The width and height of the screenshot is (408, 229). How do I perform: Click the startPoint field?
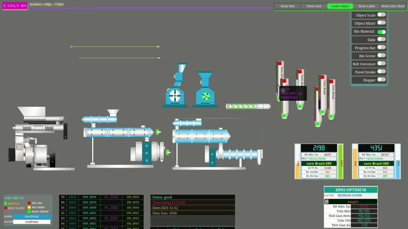(32, 217)
